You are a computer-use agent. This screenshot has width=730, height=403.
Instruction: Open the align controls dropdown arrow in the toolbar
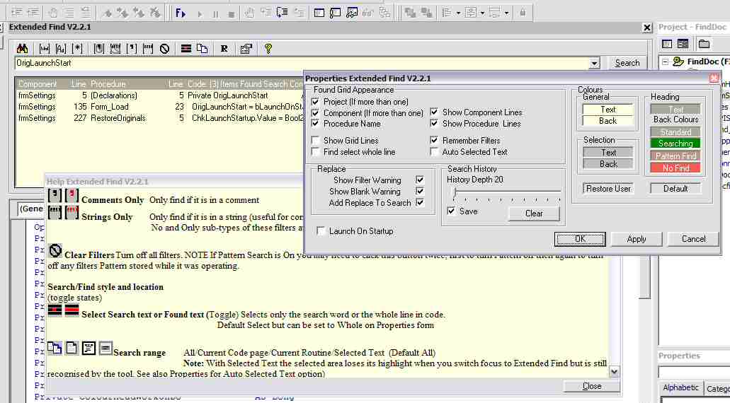(x=458, y=13)
